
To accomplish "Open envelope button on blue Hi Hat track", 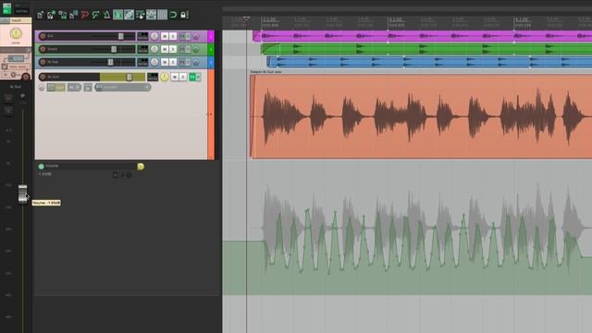I will 196,62.
